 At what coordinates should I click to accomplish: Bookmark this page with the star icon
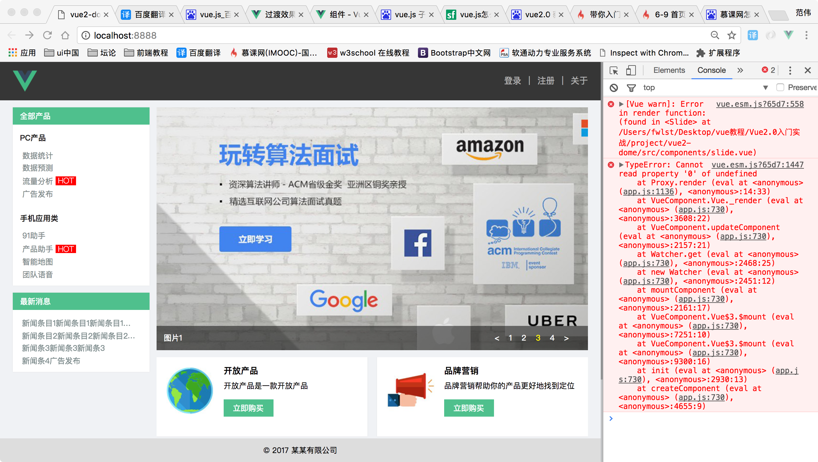tap(731, 35)
